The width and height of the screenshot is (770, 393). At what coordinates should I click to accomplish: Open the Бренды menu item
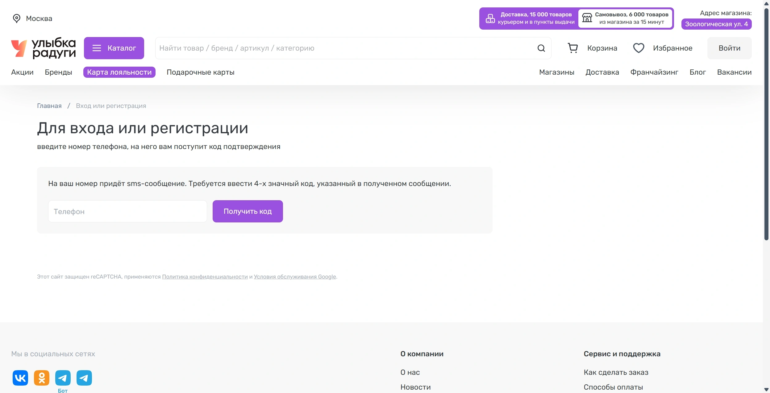click(x=58, y=72)
